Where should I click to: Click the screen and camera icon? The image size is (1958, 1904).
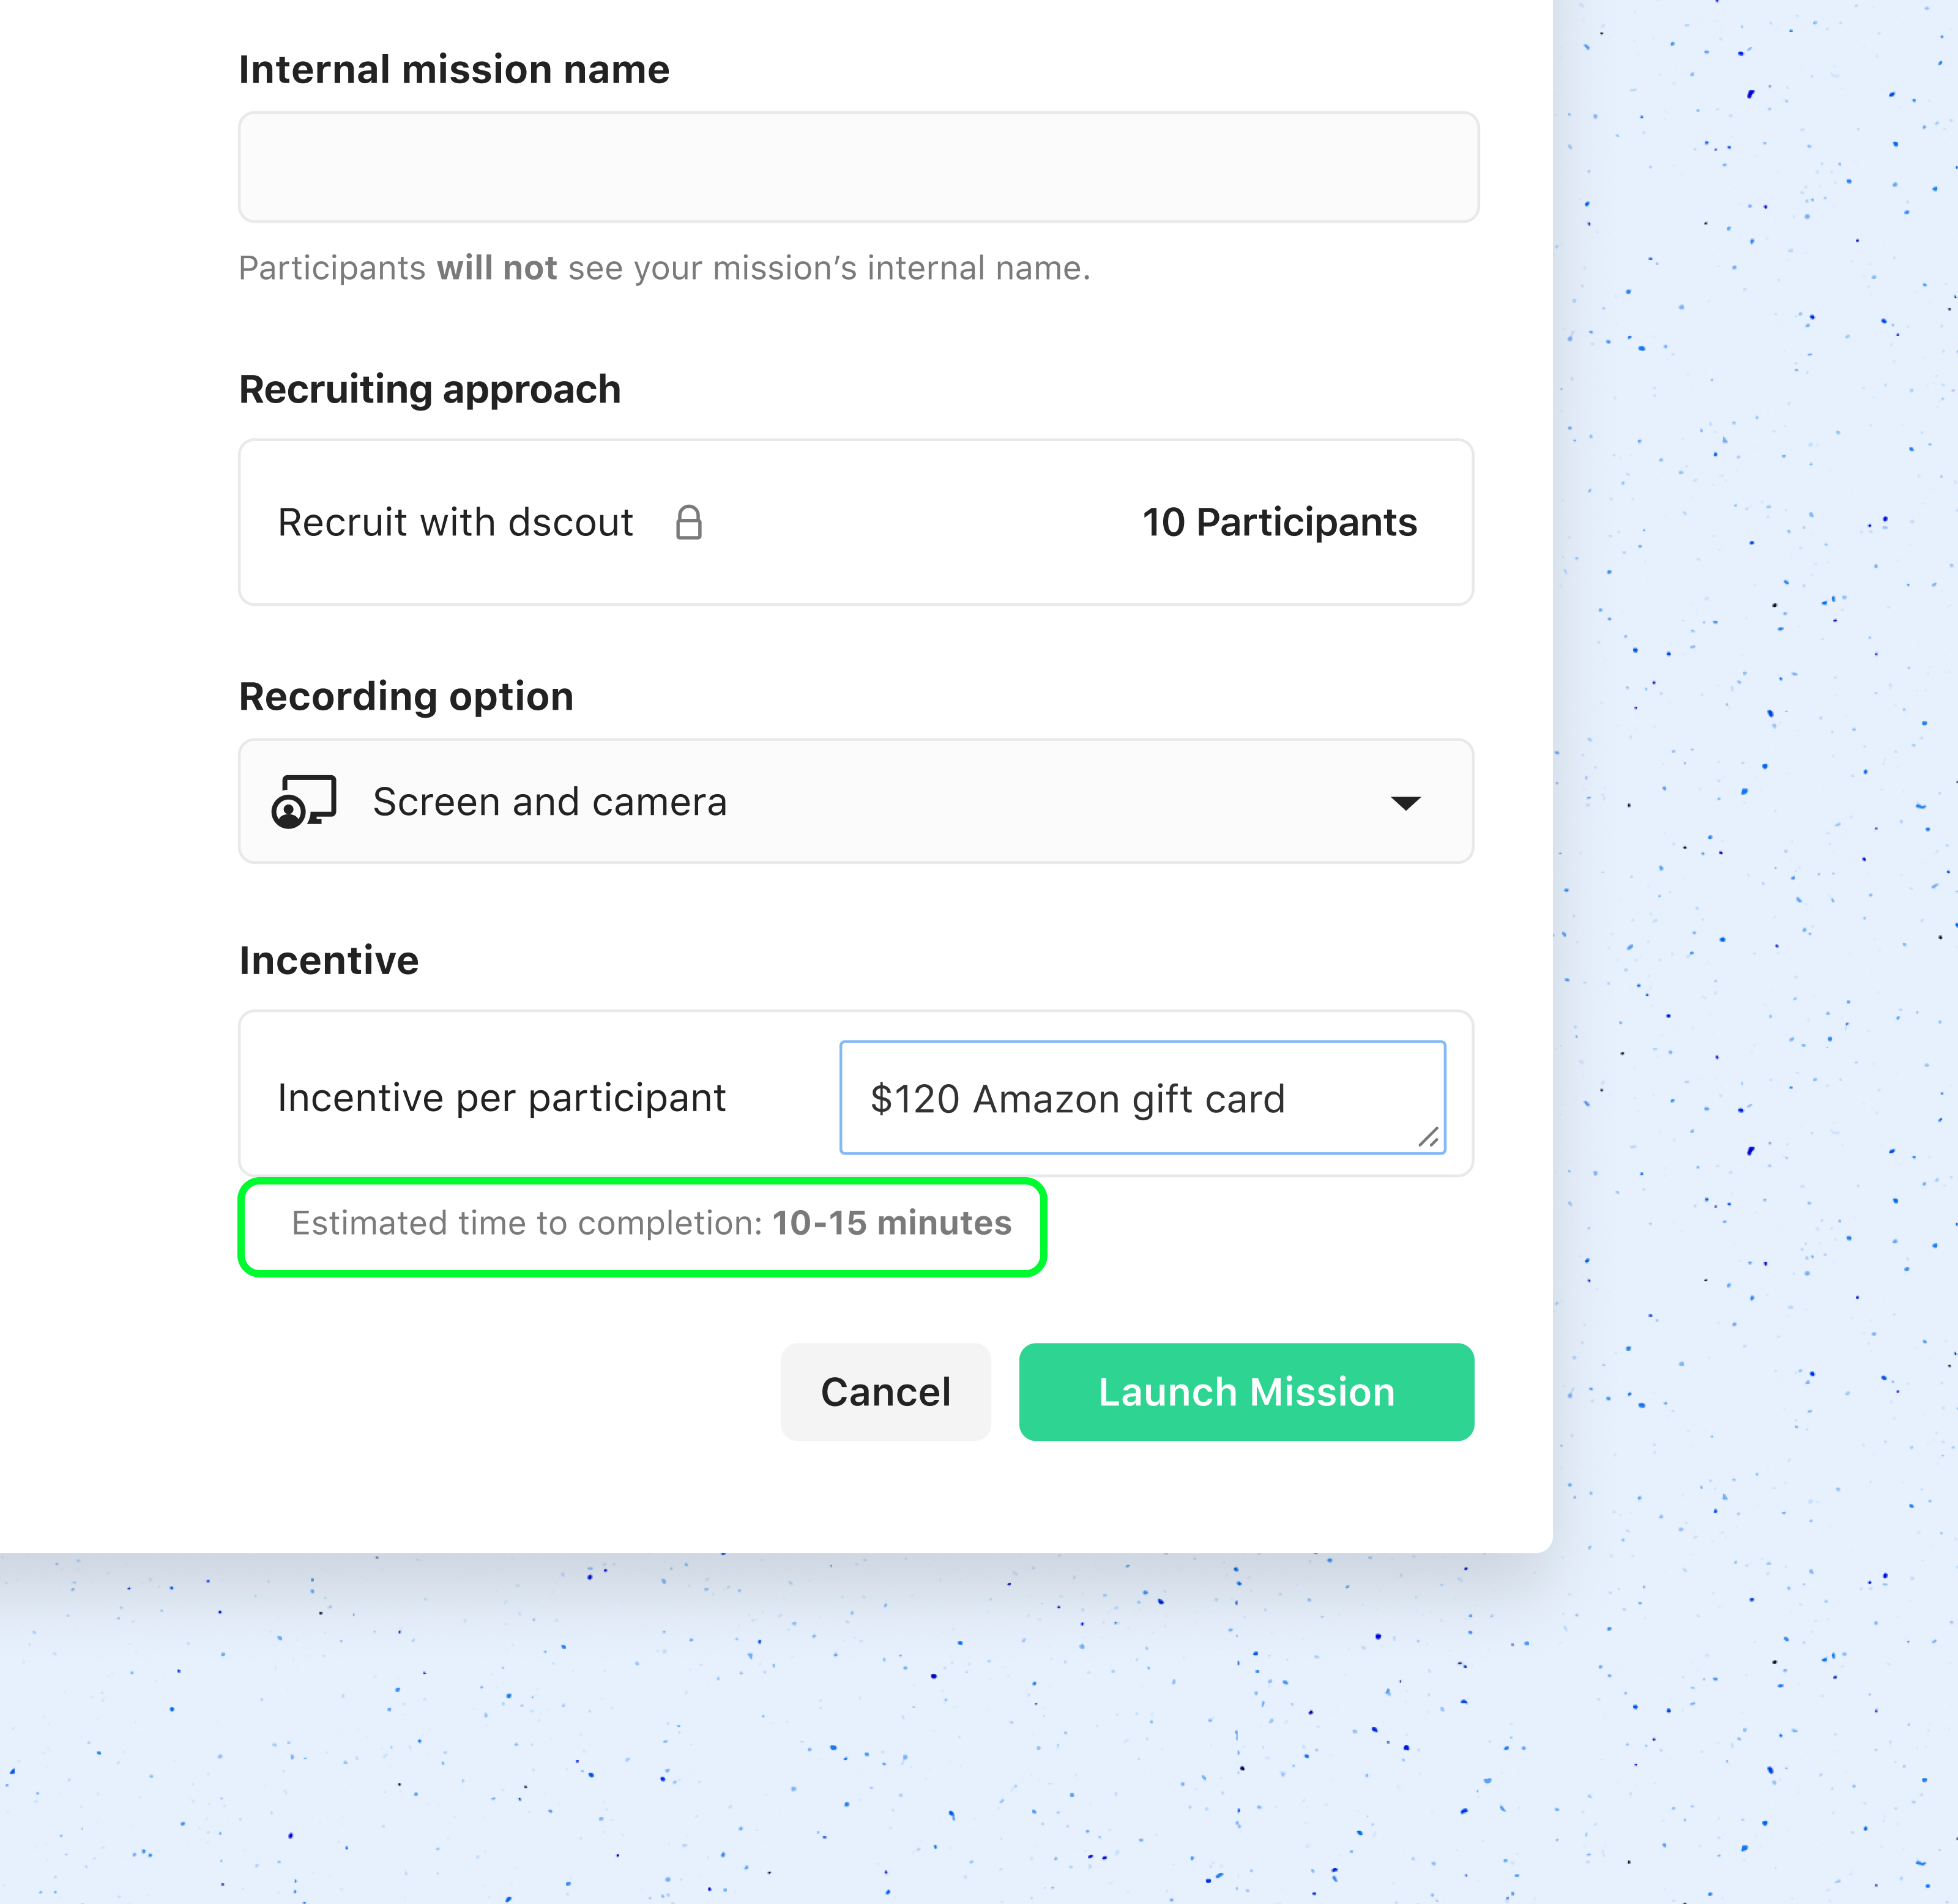coord(303,801)
